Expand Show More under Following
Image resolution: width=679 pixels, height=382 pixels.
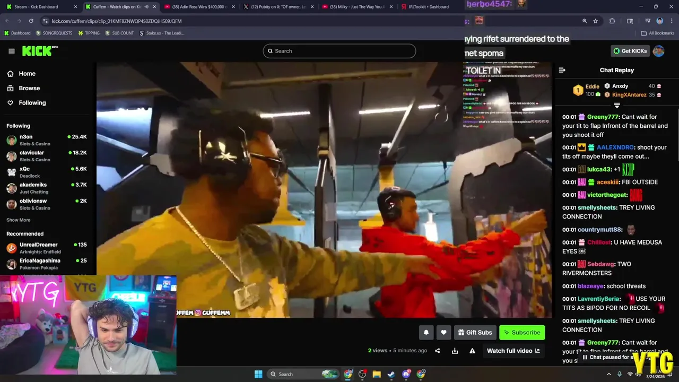[x=18, y=220]
